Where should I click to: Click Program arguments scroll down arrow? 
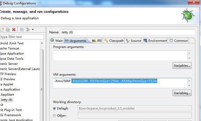(189, 58)
